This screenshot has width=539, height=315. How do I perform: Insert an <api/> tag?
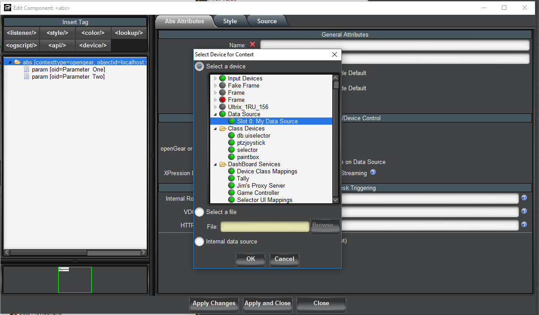[57, 45]
